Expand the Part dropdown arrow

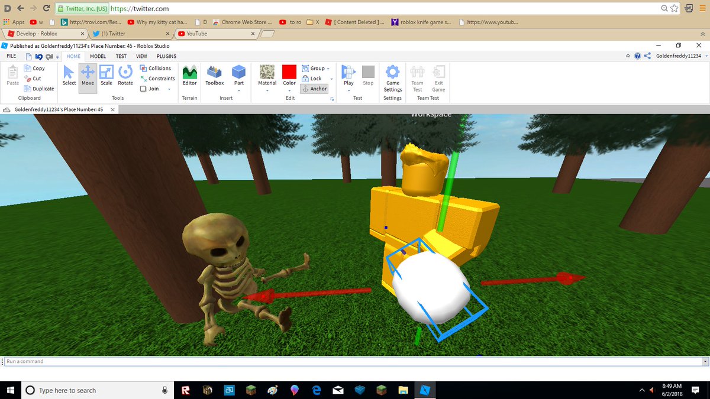(238, 90)
